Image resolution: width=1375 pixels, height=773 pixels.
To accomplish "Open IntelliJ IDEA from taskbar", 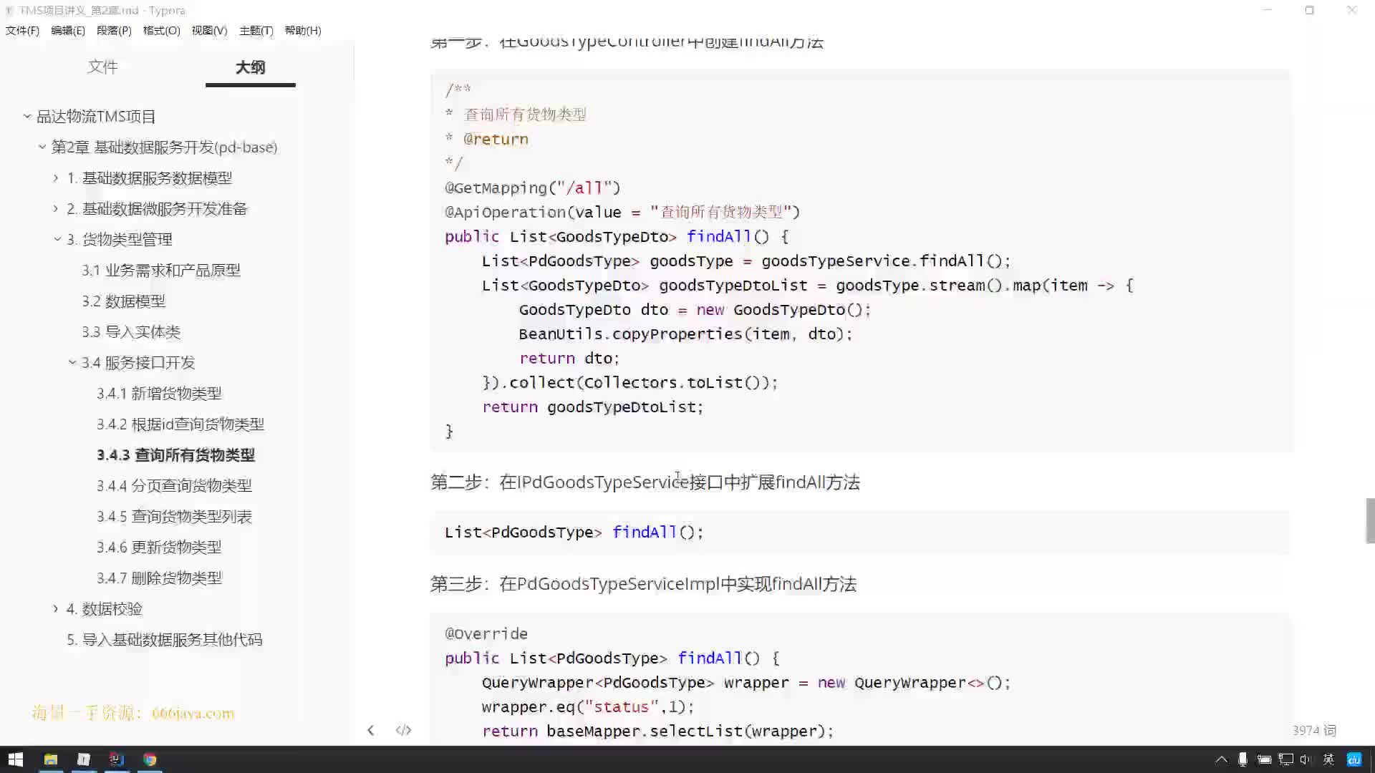I will tap(116, 759).
